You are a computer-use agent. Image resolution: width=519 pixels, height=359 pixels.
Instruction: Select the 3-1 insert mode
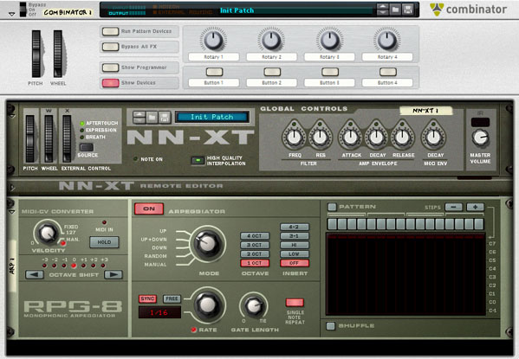[295, 236]
